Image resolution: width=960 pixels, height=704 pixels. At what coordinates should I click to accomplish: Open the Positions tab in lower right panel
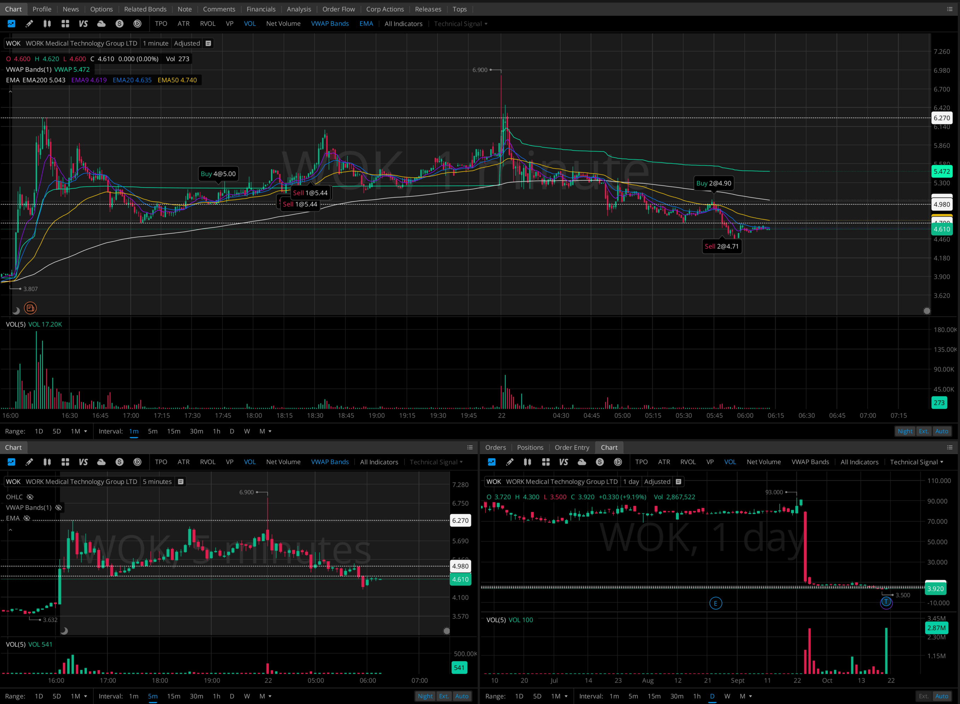(530, 448)
